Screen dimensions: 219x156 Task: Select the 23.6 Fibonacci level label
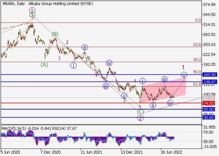click(197, 45)
